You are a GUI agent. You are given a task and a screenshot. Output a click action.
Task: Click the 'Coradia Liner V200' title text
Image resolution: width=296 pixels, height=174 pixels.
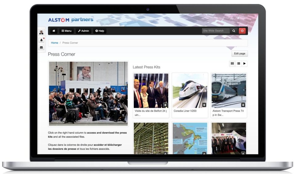point(185,111)
